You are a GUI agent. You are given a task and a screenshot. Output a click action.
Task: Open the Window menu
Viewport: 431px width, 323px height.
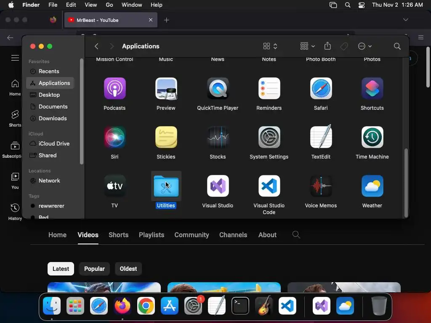(x=132, y=5)
